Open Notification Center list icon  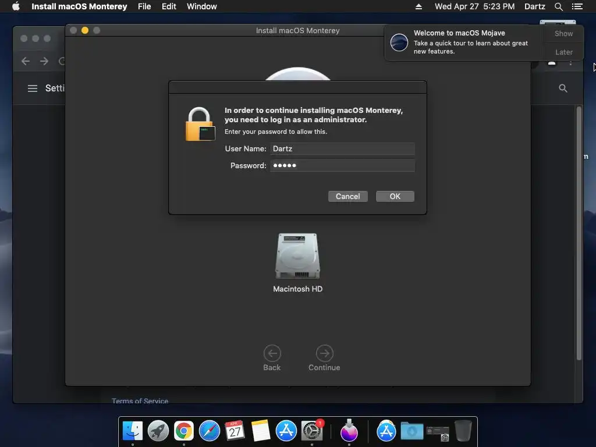[577, 6]
